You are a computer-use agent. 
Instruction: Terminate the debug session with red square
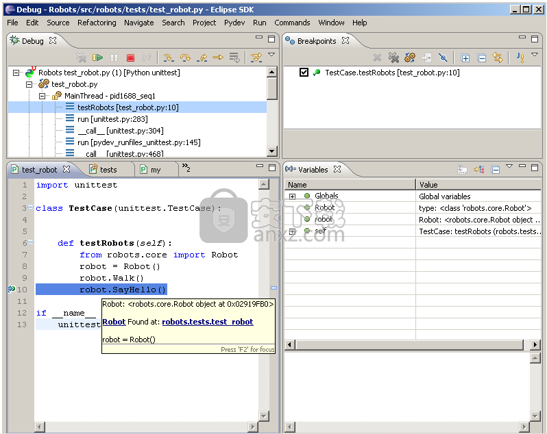pyautogui.click(x=130, y=58)
